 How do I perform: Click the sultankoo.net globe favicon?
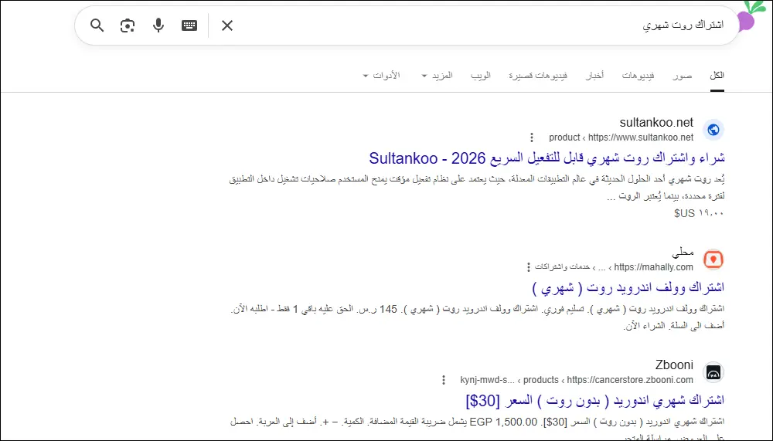[713, 130]
